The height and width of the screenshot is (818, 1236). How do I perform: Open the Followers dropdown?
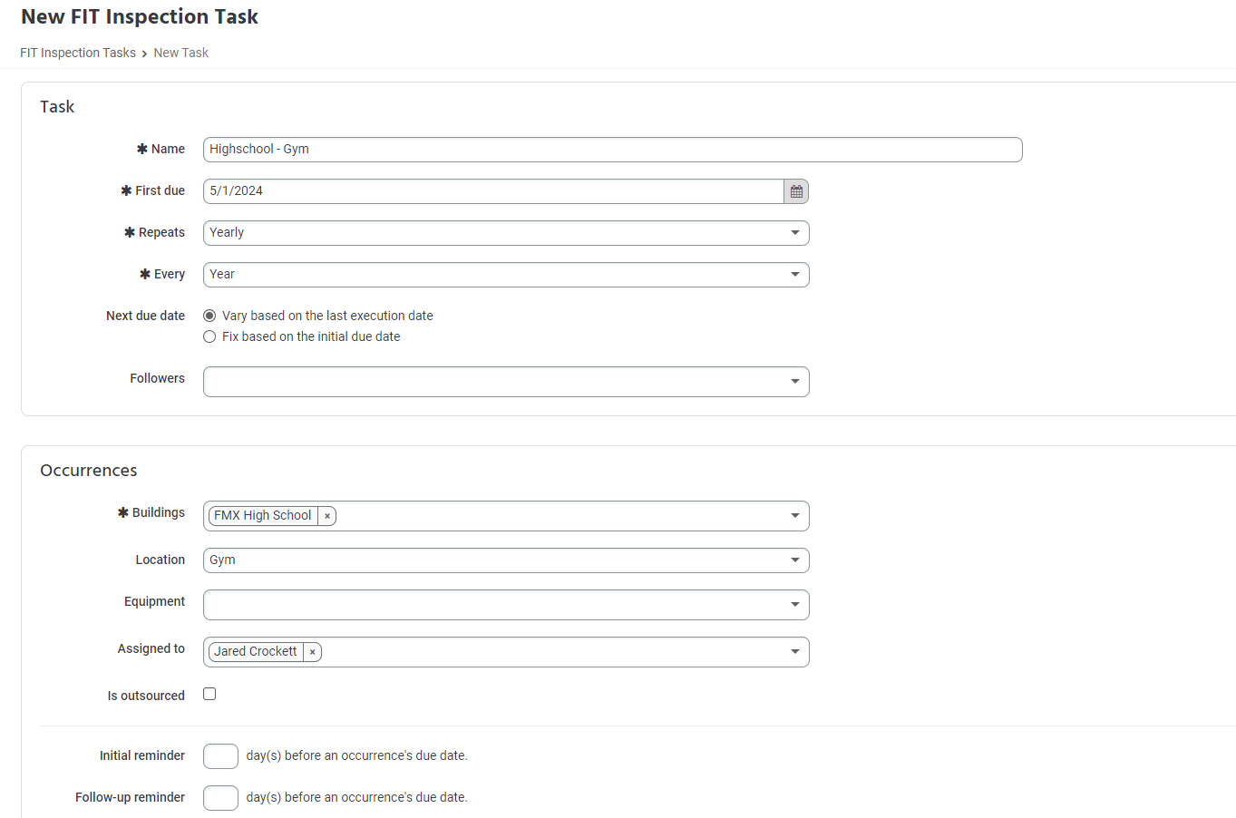click(505, 382)
